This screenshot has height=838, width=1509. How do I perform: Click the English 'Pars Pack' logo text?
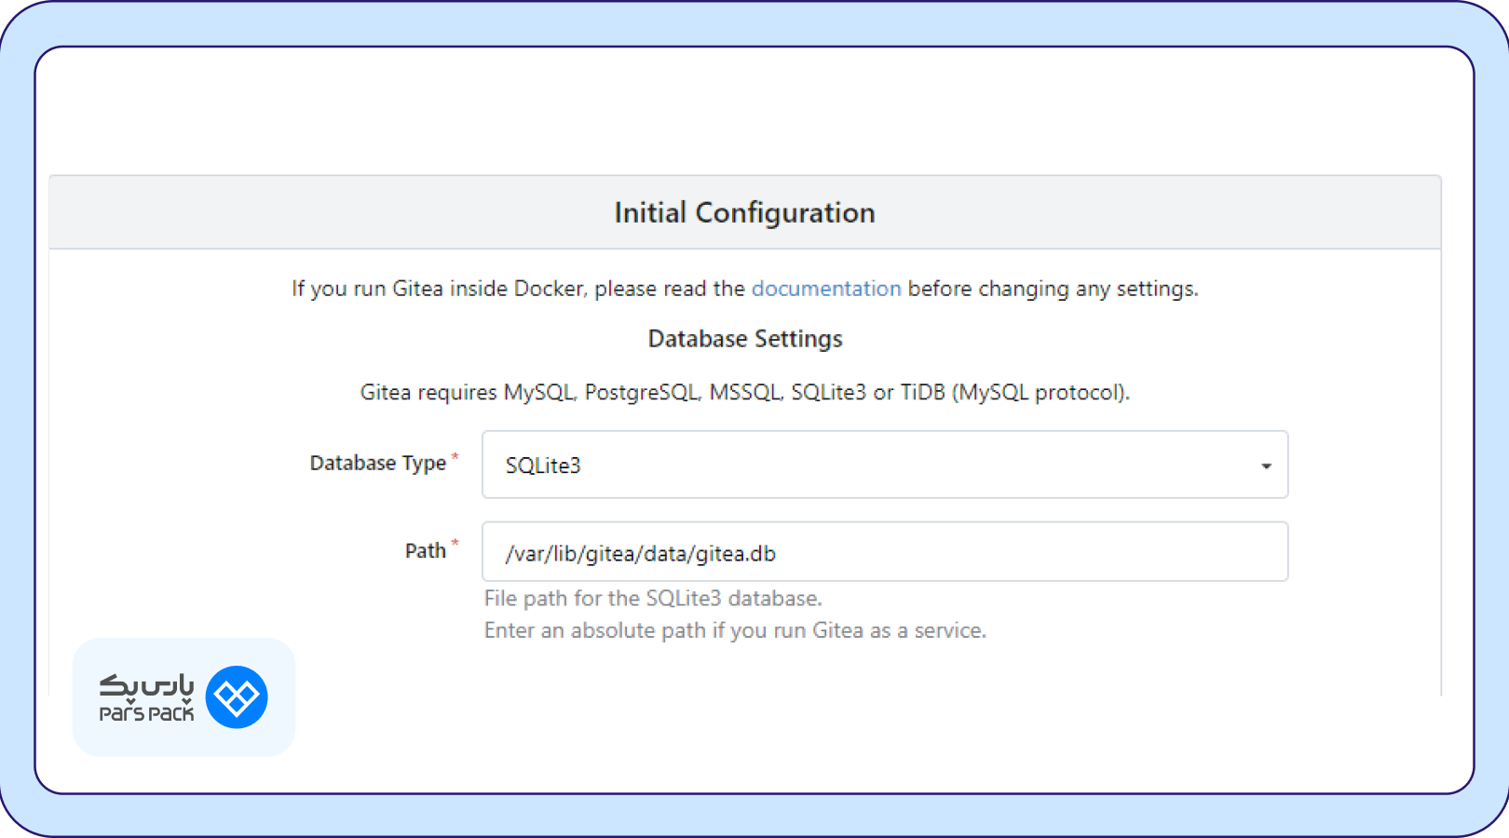click(146, 714)
